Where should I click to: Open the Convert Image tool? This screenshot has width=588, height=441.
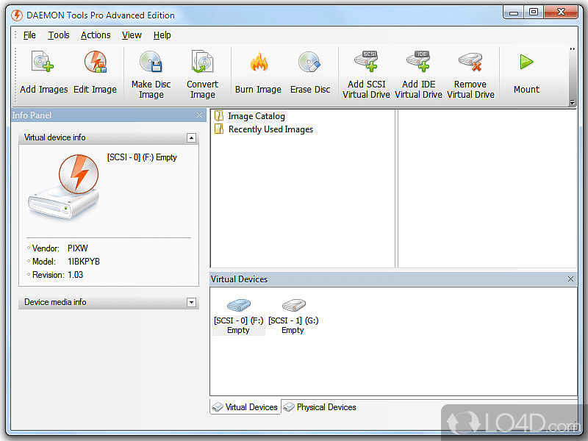pos(202,71)
